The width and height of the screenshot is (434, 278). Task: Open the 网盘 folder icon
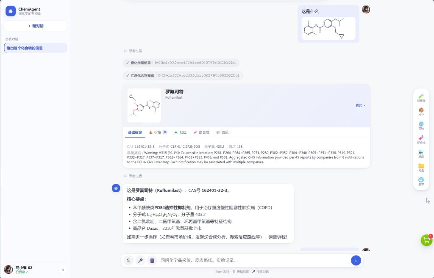(x=421, y=168)
